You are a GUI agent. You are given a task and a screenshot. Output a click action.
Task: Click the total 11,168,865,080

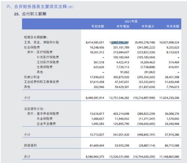pos(169,157)
